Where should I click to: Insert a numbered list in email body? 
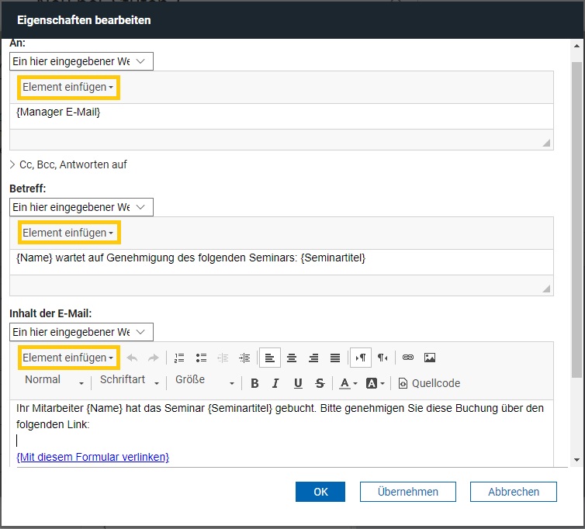(179, 358)
